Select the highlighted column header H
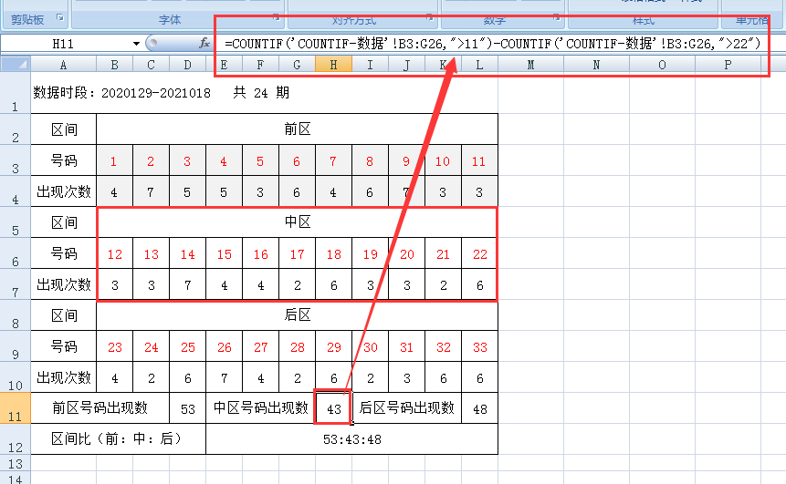The image size is (786, 484). (x=333, y=65)
